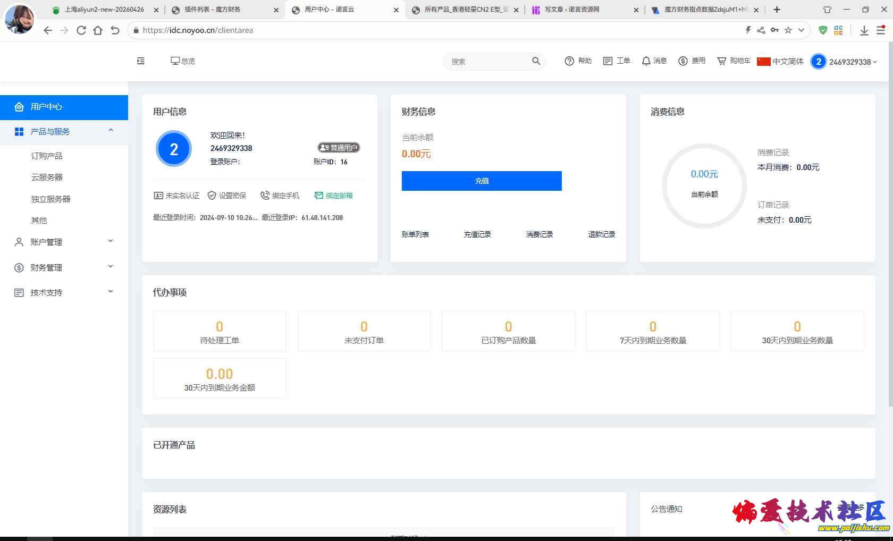Image resolution: width=893 pixels, height=541 pixels.
Task: Click the 绑定邮箱 link
Action: [x=333, y=196]
